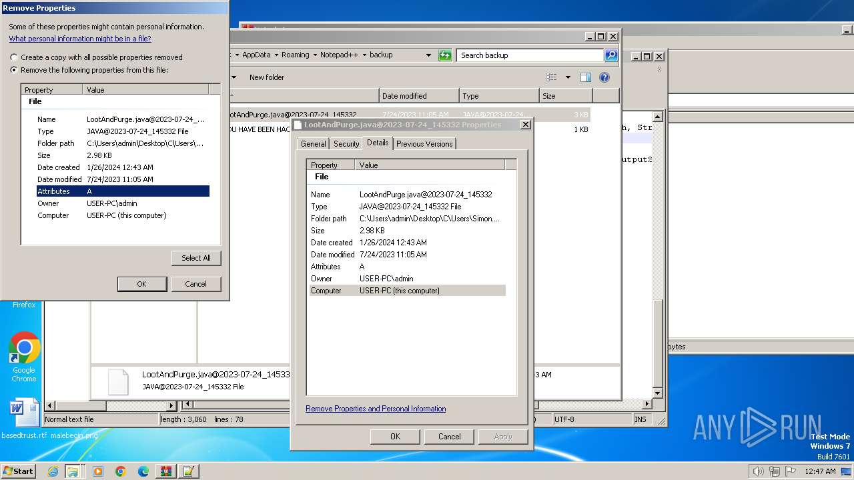This screenshot has height=480, width=854.
Task: Refresh the backup folder in Explorer
Action: [445, 55]
